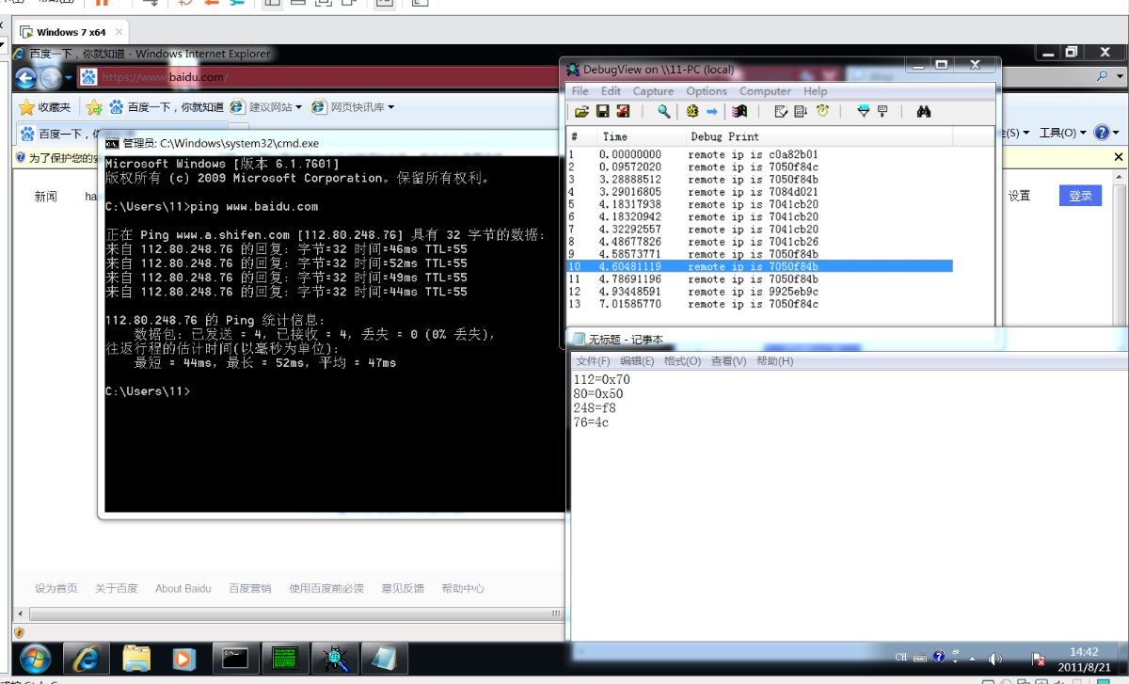
Task: Click the volume speaker tray icon
Action: point(995,659)
